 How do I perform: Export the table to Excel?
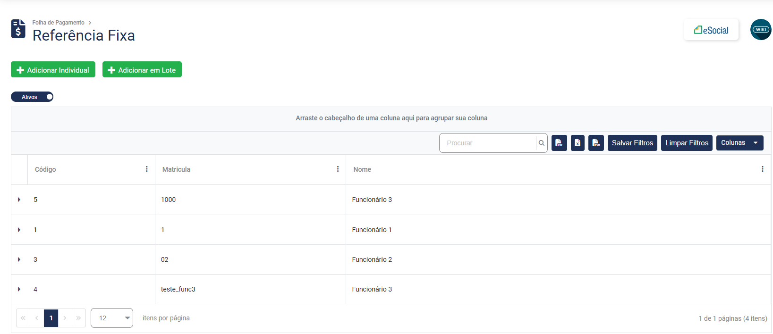(x=578, y=143)
